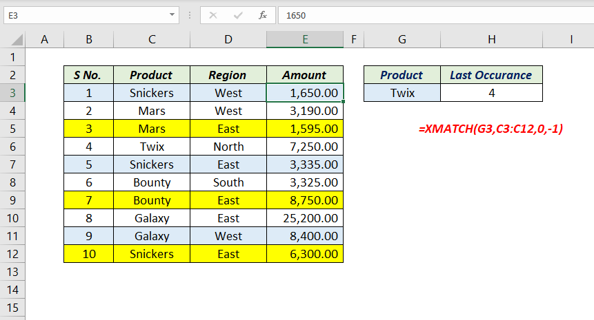Click the formula bar resize handle dots

click(x=190, y=16)
